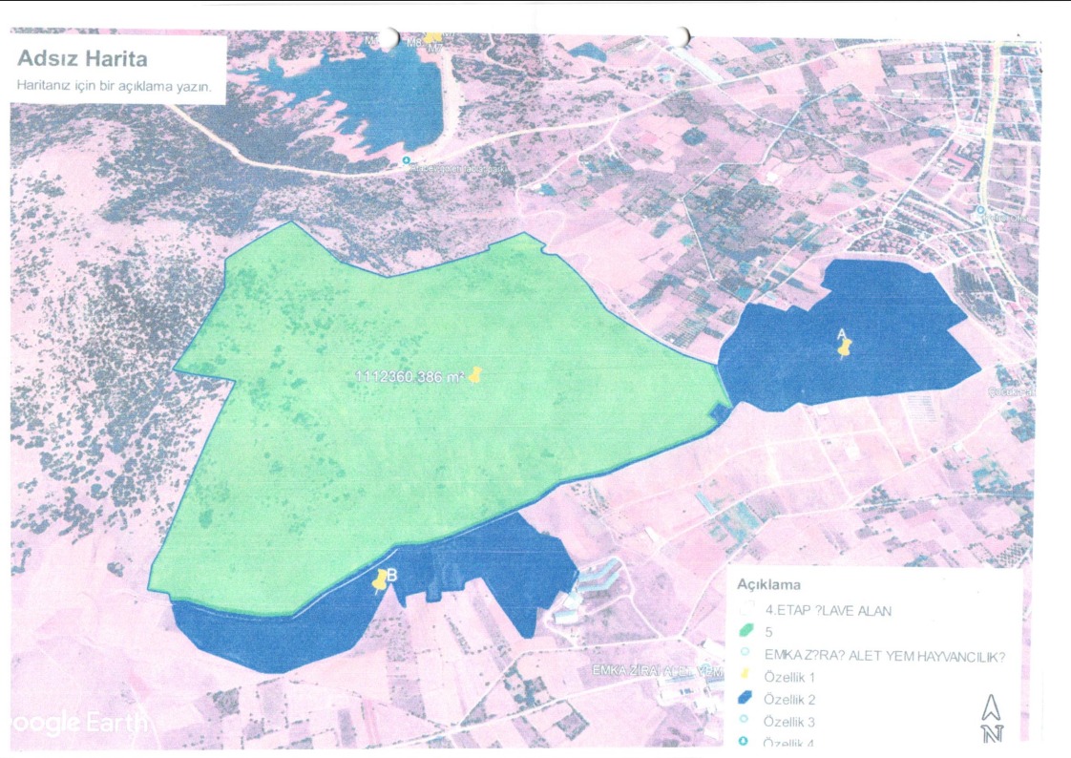Click the blue polygon icon for Özellik 2
1071x758 pixels.
click(745, 699)
